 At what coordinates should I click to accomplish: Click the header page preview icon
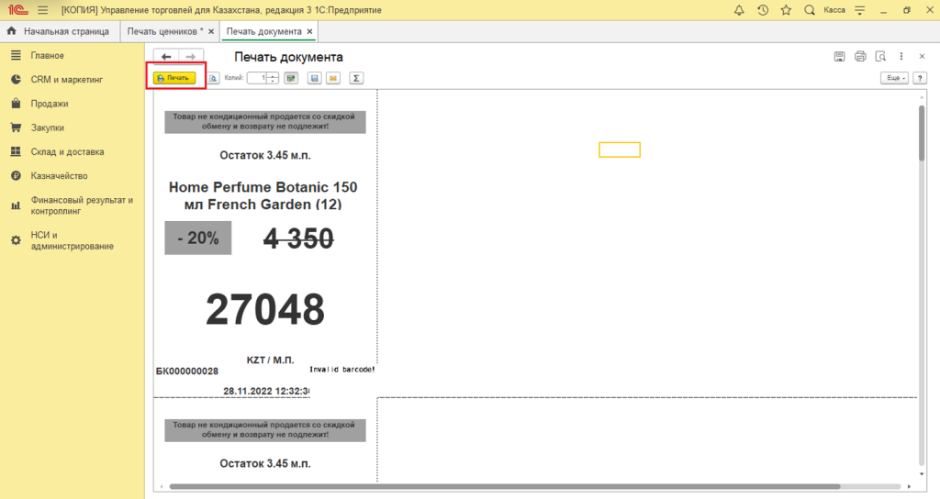pos(880,56)
